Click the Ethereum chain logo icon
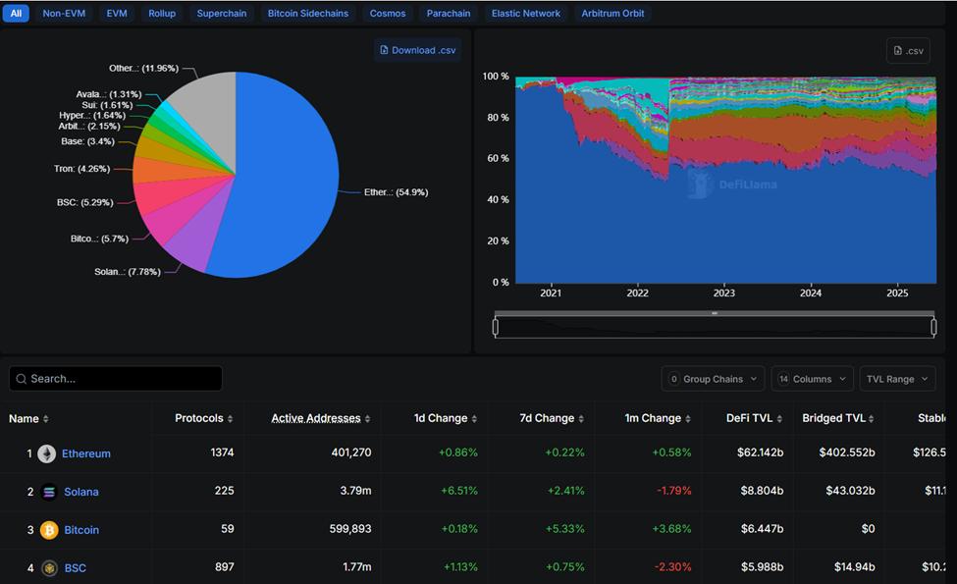957x584 pixels. click(x=47, y=453)
